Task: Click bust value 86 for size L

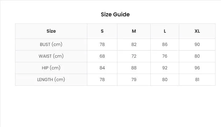Action: pyautogui.click(x=165, y=45)
